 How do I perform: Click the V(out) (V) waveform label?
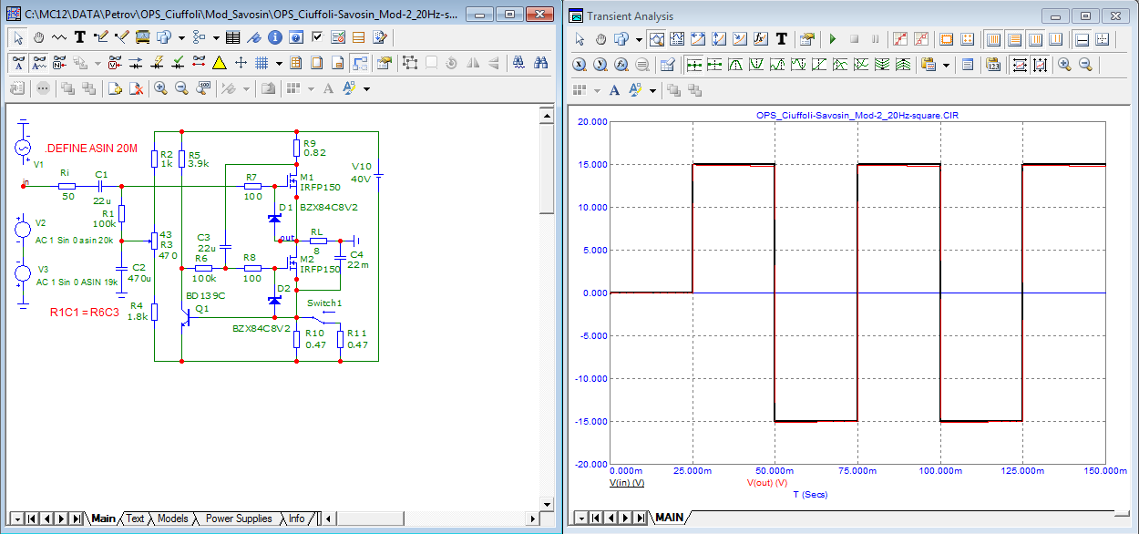(766, 483)
